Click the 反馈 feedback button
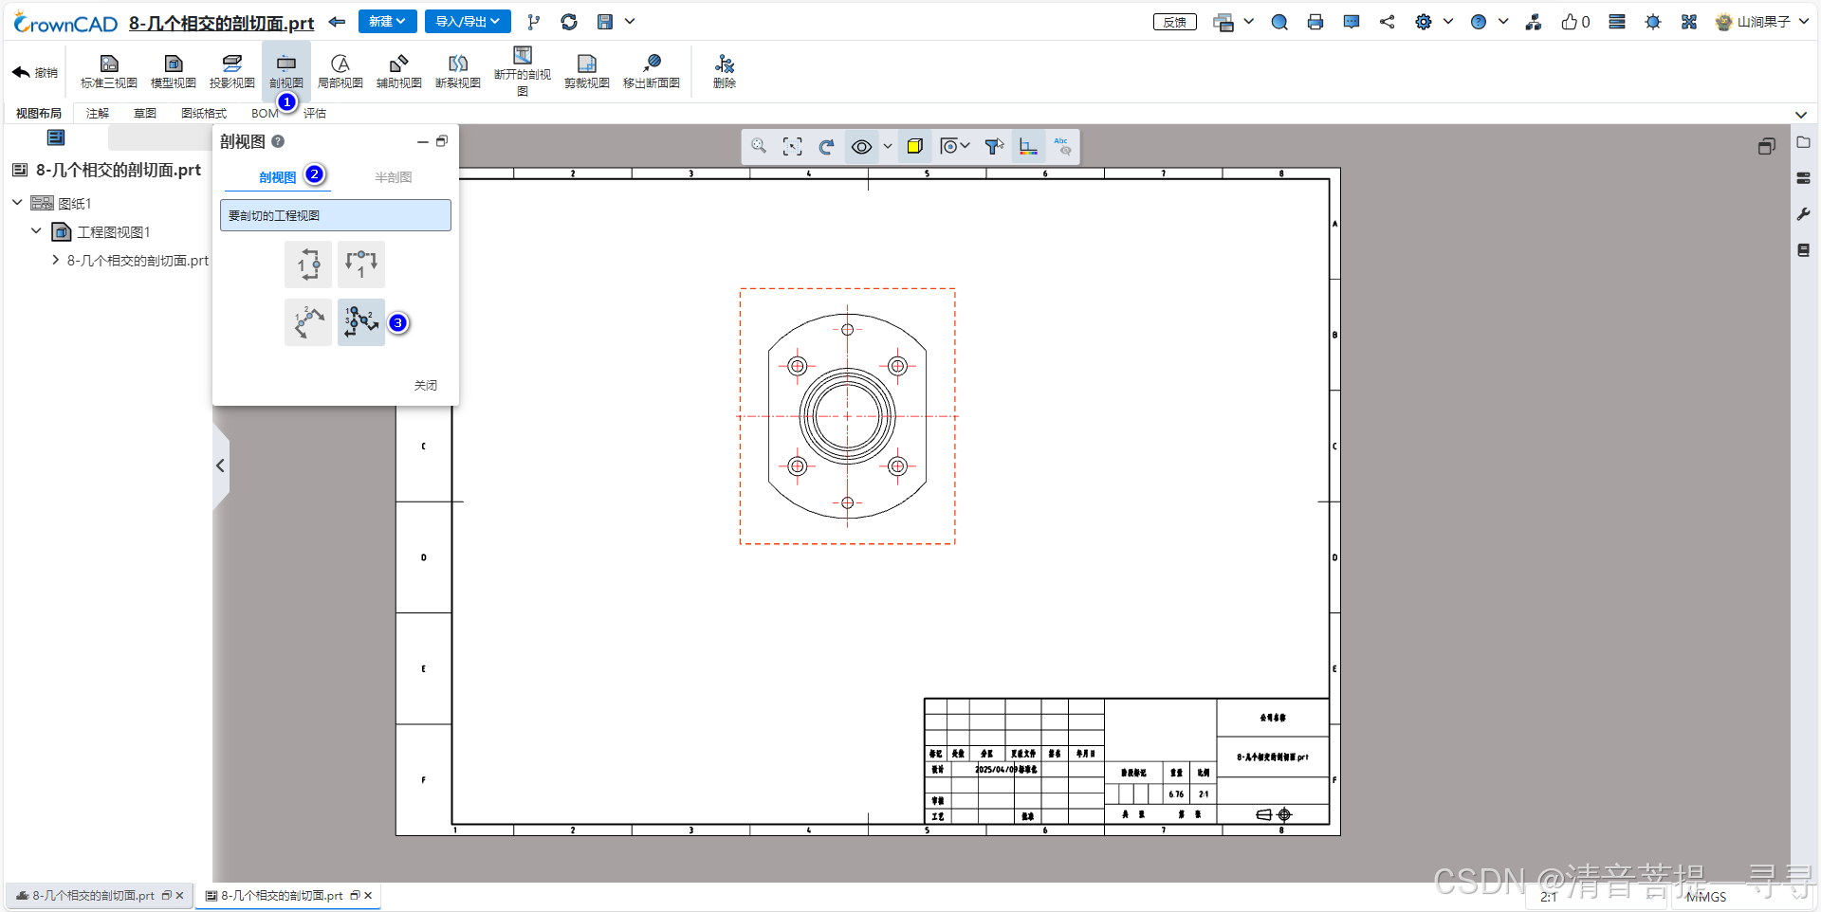 click(x=1175, y=22)
